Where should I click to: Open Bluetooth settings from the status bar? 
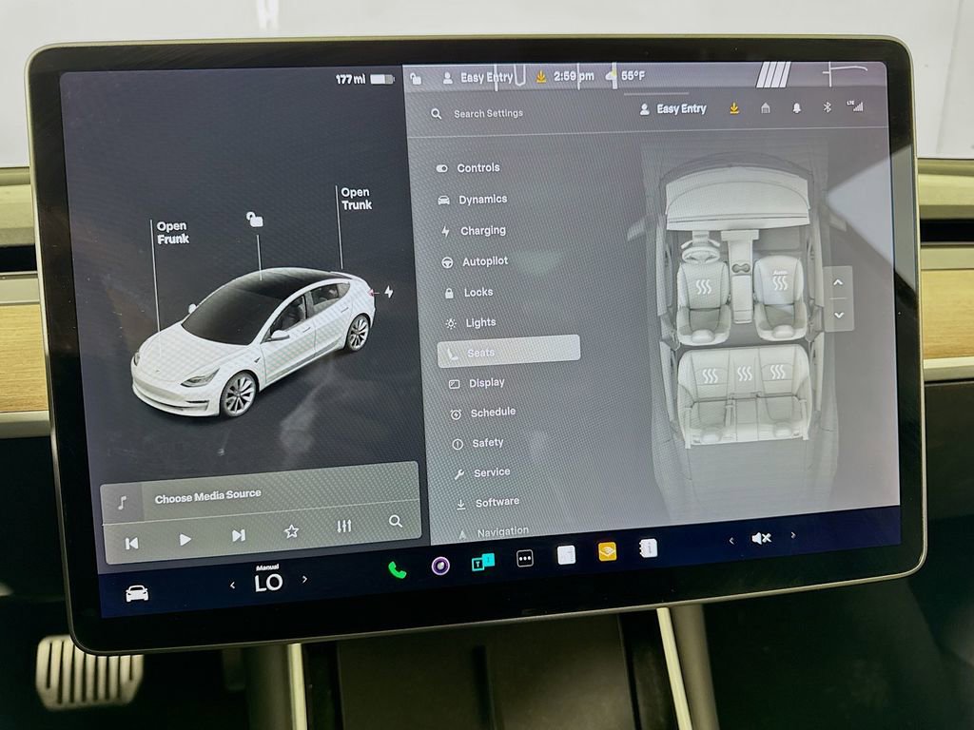[x=828, y=107]
